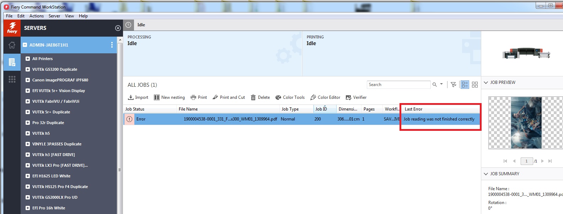Viewport: 563px width, 214px height.
Task: Open the Server menu
Action: point(54,16)
